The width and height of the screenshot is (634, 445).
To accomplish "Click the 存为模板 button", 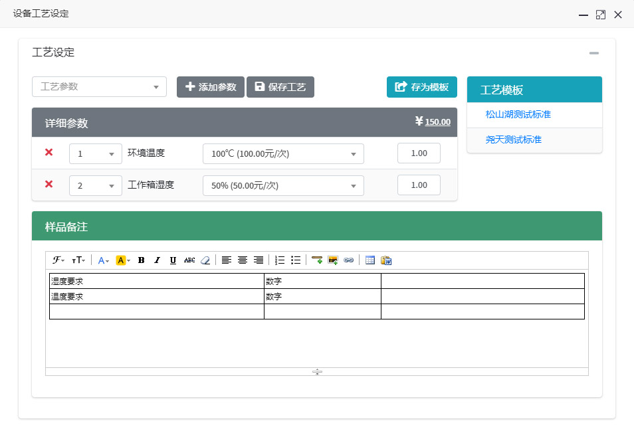I will point(422,87).
